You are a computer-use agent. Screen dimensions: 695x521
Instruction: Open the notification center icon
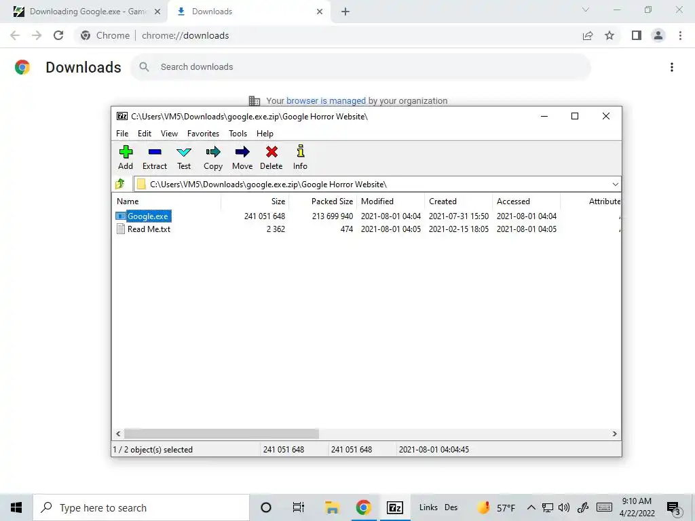(x=673, y=508)
